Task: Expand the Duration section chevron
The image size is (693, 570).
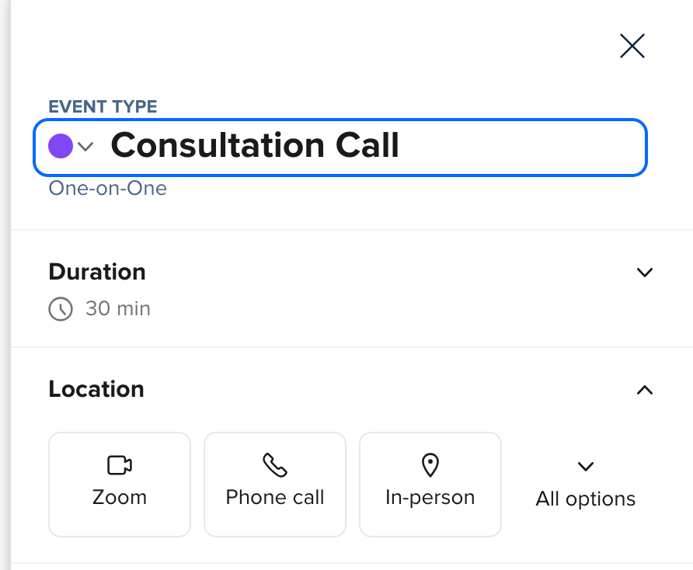Action: click(644, 273)
